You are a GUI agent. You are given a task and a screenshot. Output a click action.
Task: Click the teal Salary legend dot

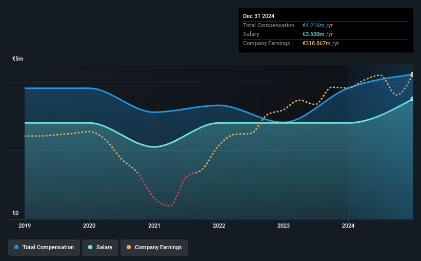pos(90,247)
